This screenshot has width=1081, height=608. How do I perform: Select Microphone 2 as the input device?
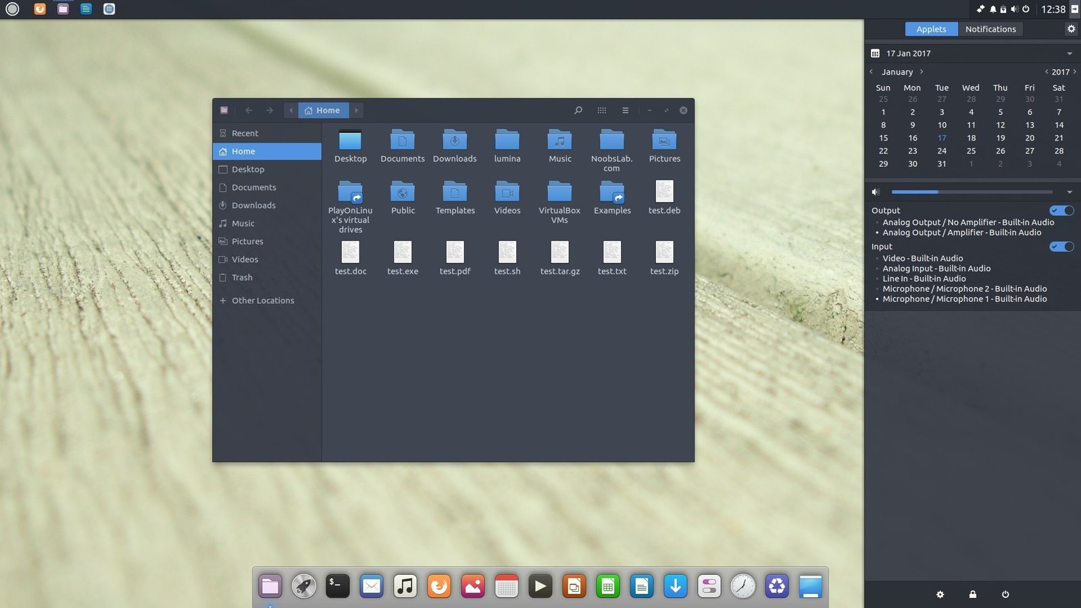point(965,288)
